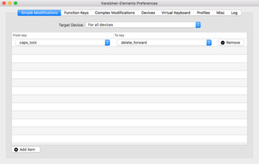Open the Complex Modifications tab
Image resolution: width=259 pixels, height=164 pixels.
[115, 13]
